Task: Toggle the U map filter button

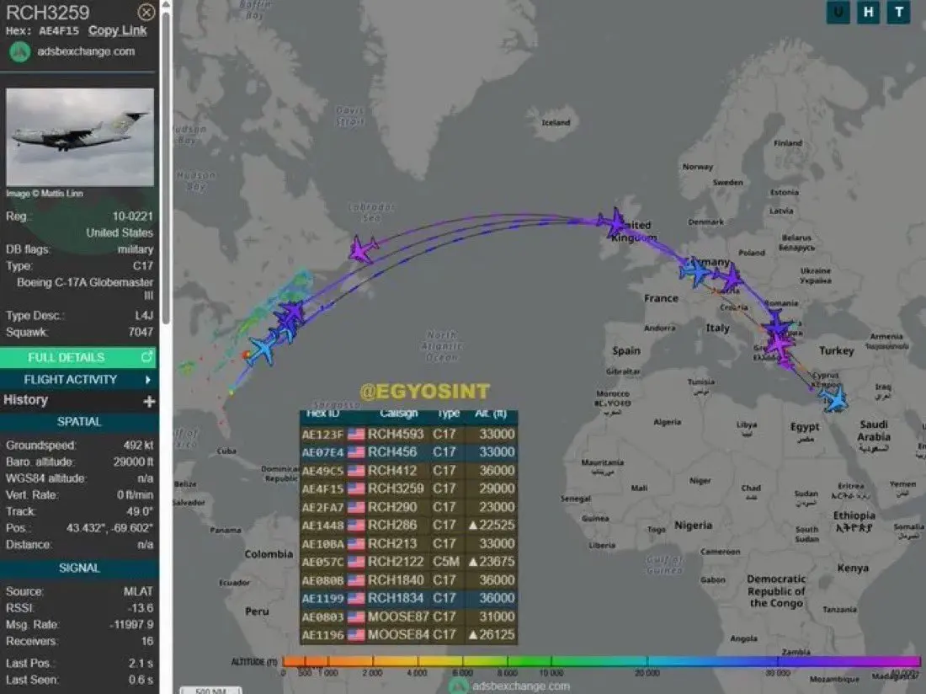Action: 838,12
